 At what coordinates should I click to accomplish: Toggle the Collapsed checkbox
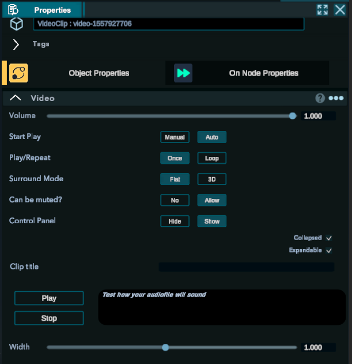click(x=329, y=238)
